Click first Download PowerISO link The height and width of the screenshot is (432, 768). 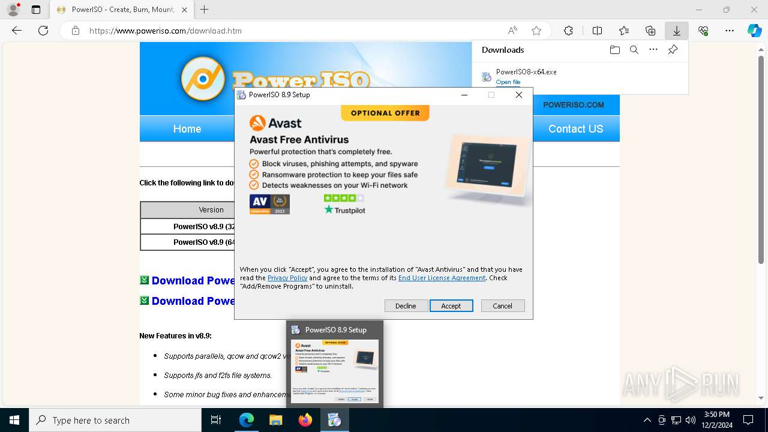(x=193, y=280)
